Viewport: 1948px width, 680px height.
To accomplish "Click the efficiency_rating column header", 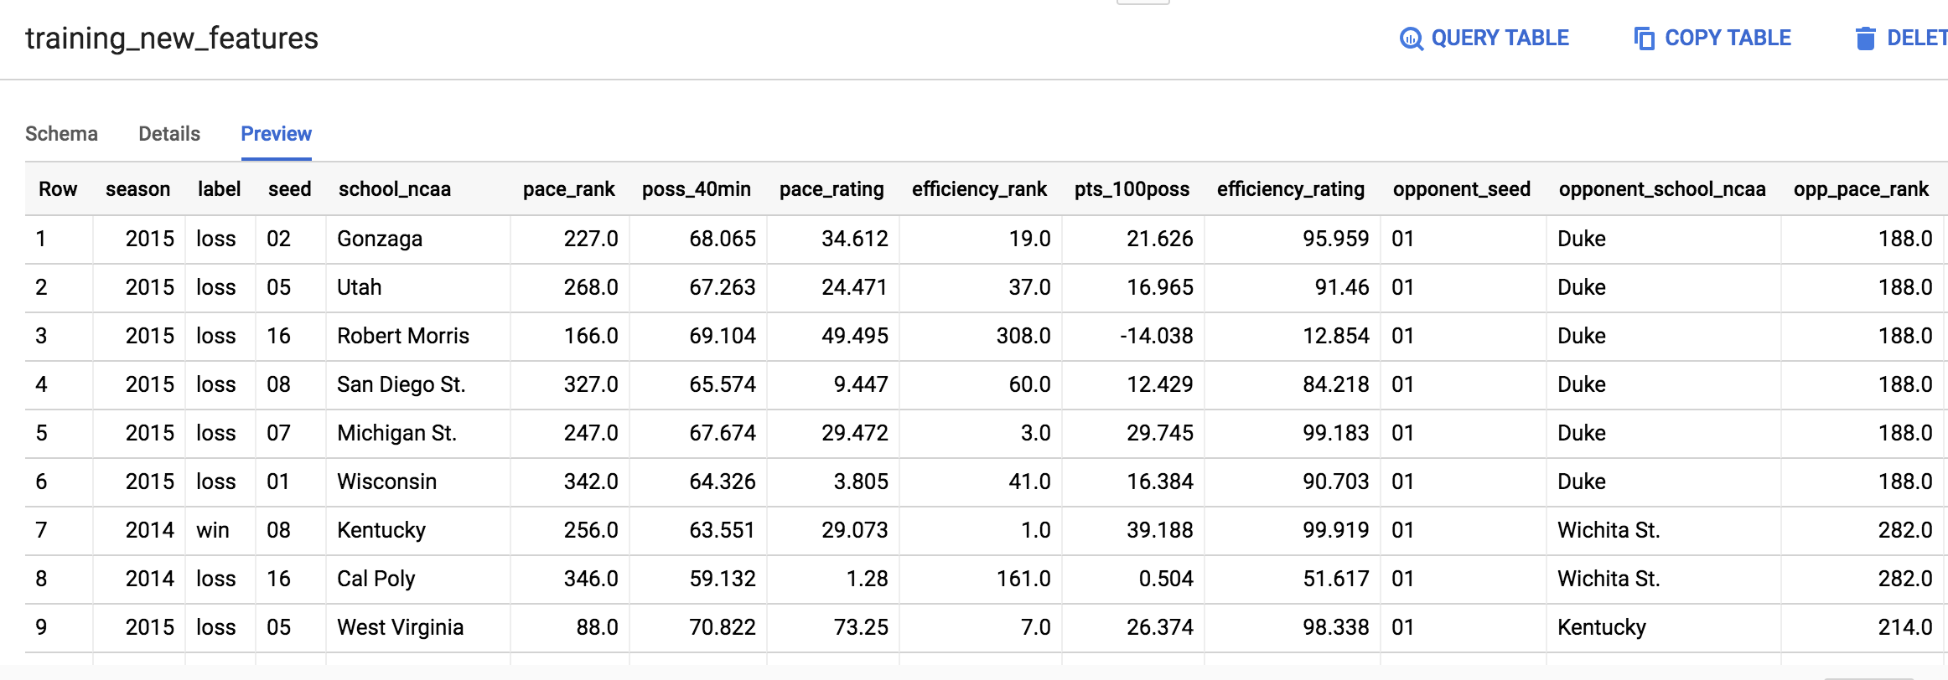I will click(x=1292, y=189).
